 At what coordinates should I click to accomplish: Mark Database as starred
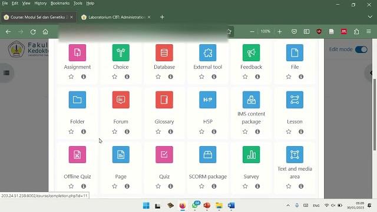click(158, 77)
